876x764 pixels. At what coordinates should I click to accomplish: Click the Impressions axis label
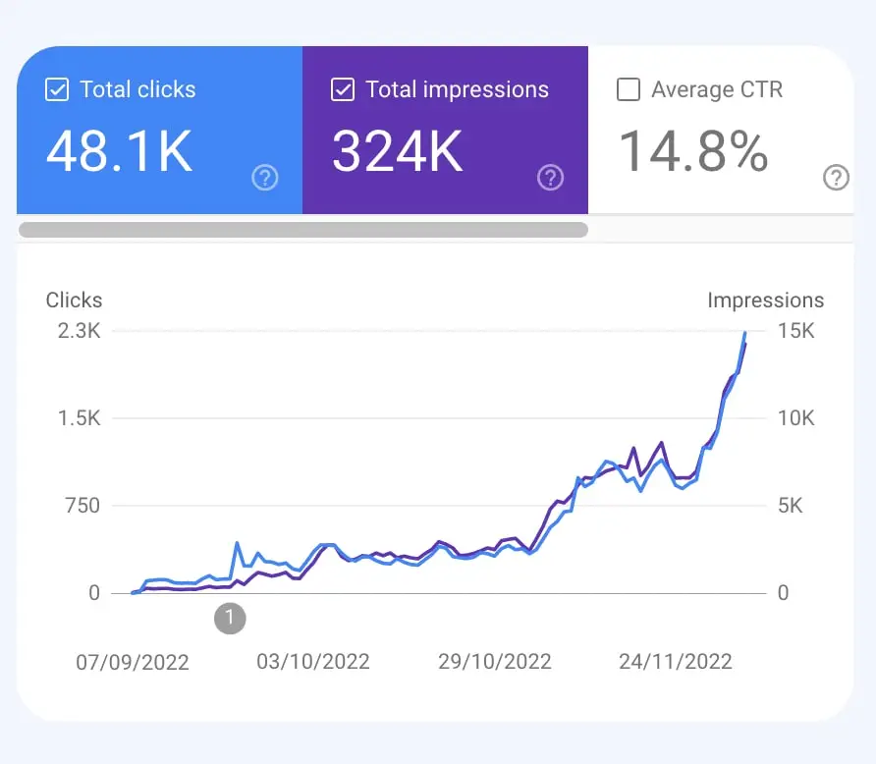pyautogui.click(x=766, y=300)
